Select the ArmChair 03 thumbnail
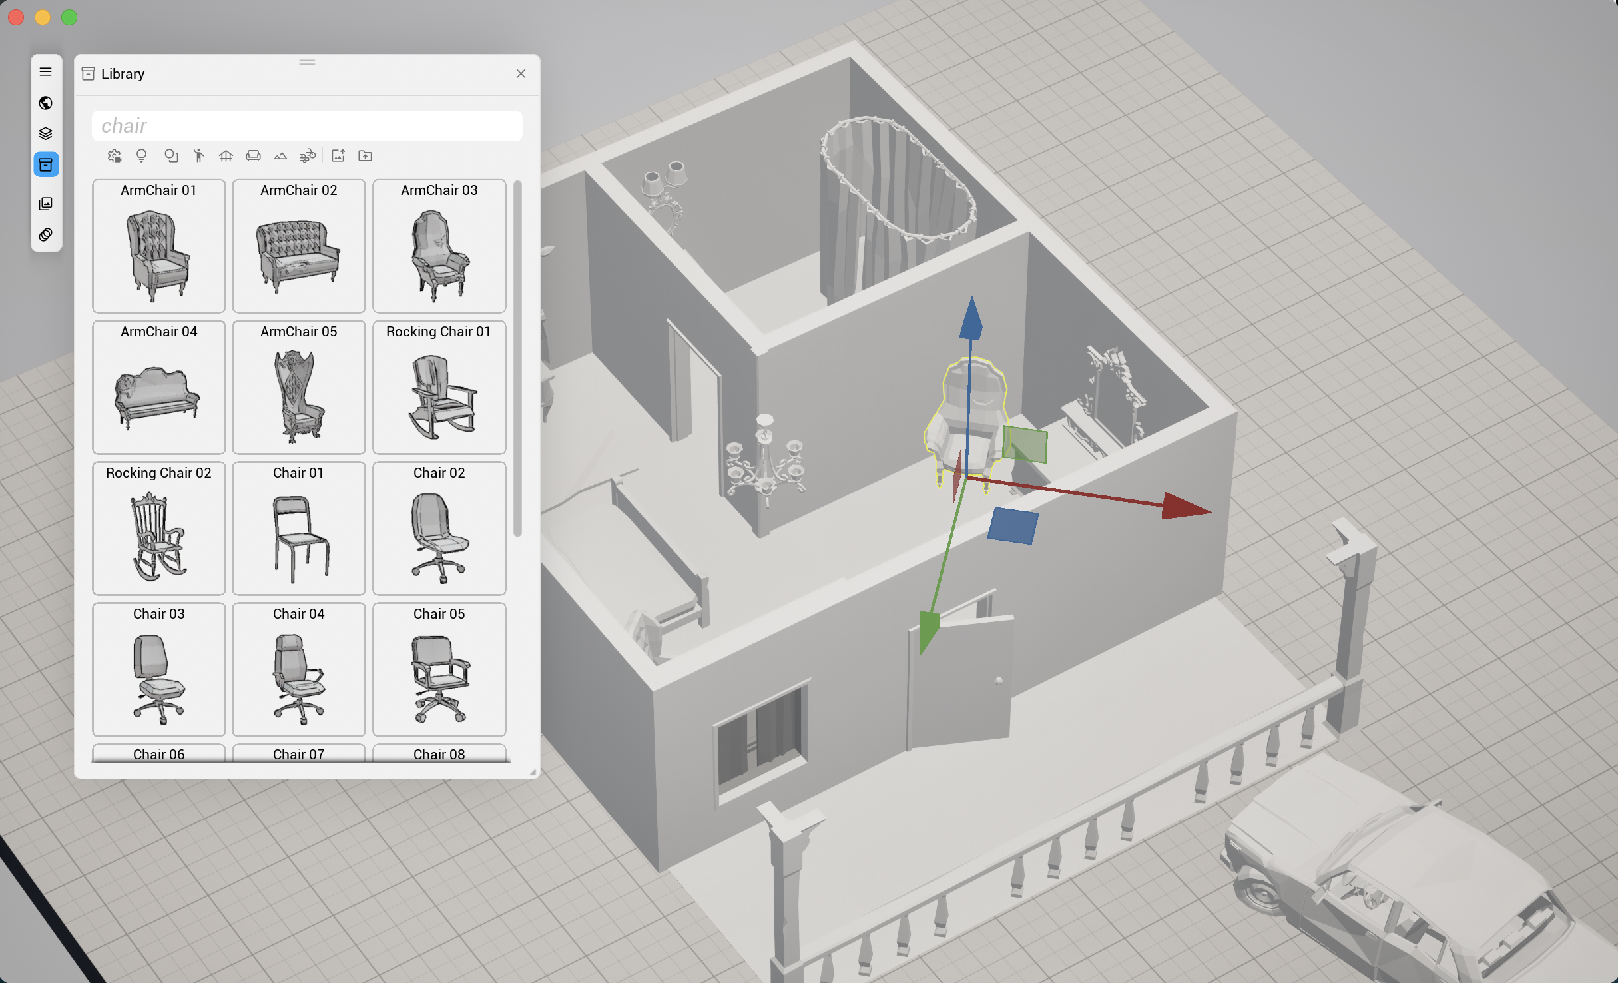 (439, 246)
